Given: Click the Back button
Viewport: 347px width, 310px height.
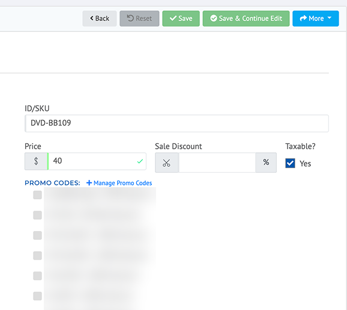Looking at the screenshot, I should click(100, 19).
